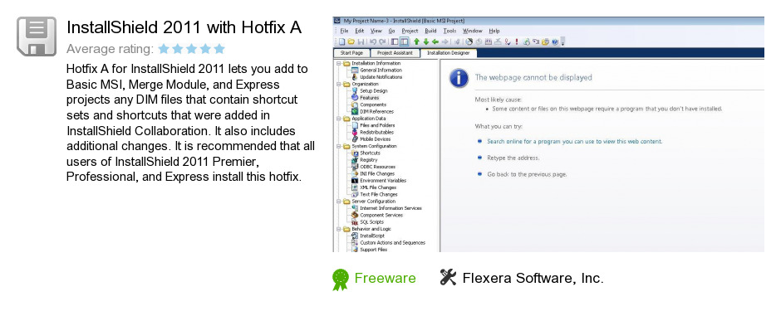Toggle the highlighted split-pane layout toolbar button

pyautogui.click(x=404, y=41)
